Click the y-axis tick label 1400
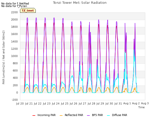This screenshot has width=160, height=120. point(14,41)
